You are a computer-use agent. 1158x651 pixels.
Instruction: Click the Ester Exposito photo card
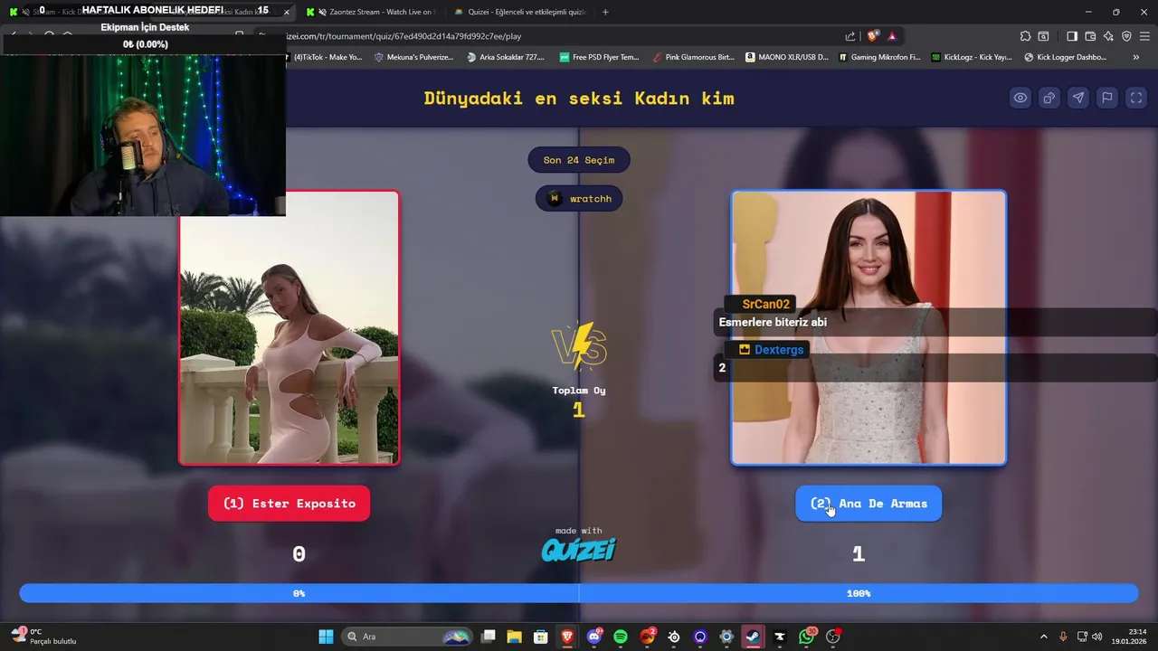pos(289,327)
